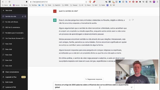The width and height of the screenshot is (160, 90).
Task: Open the YouTube Music Screen-Off conversation
Action: point(14,38)
